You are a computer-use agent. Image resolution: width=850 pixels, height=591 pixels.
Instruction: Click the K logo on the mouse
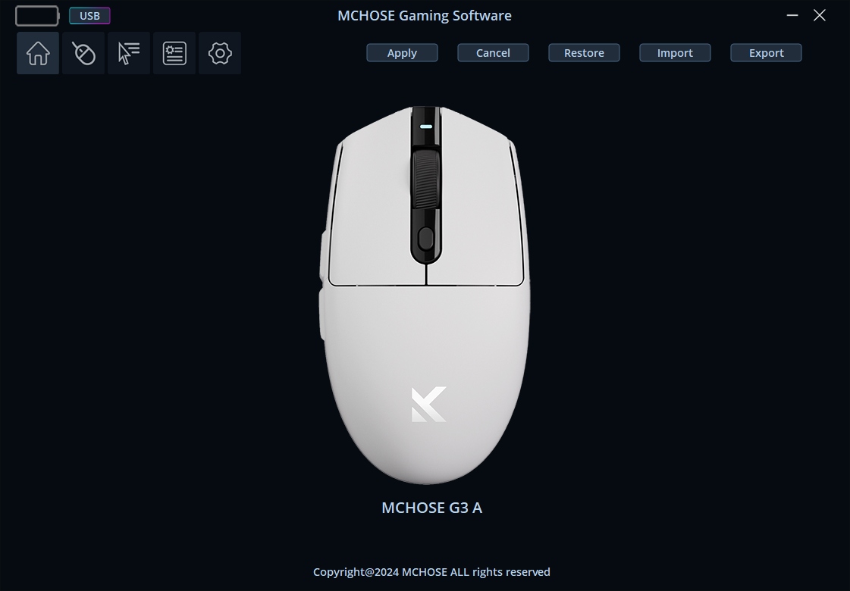tap(429, 404)
